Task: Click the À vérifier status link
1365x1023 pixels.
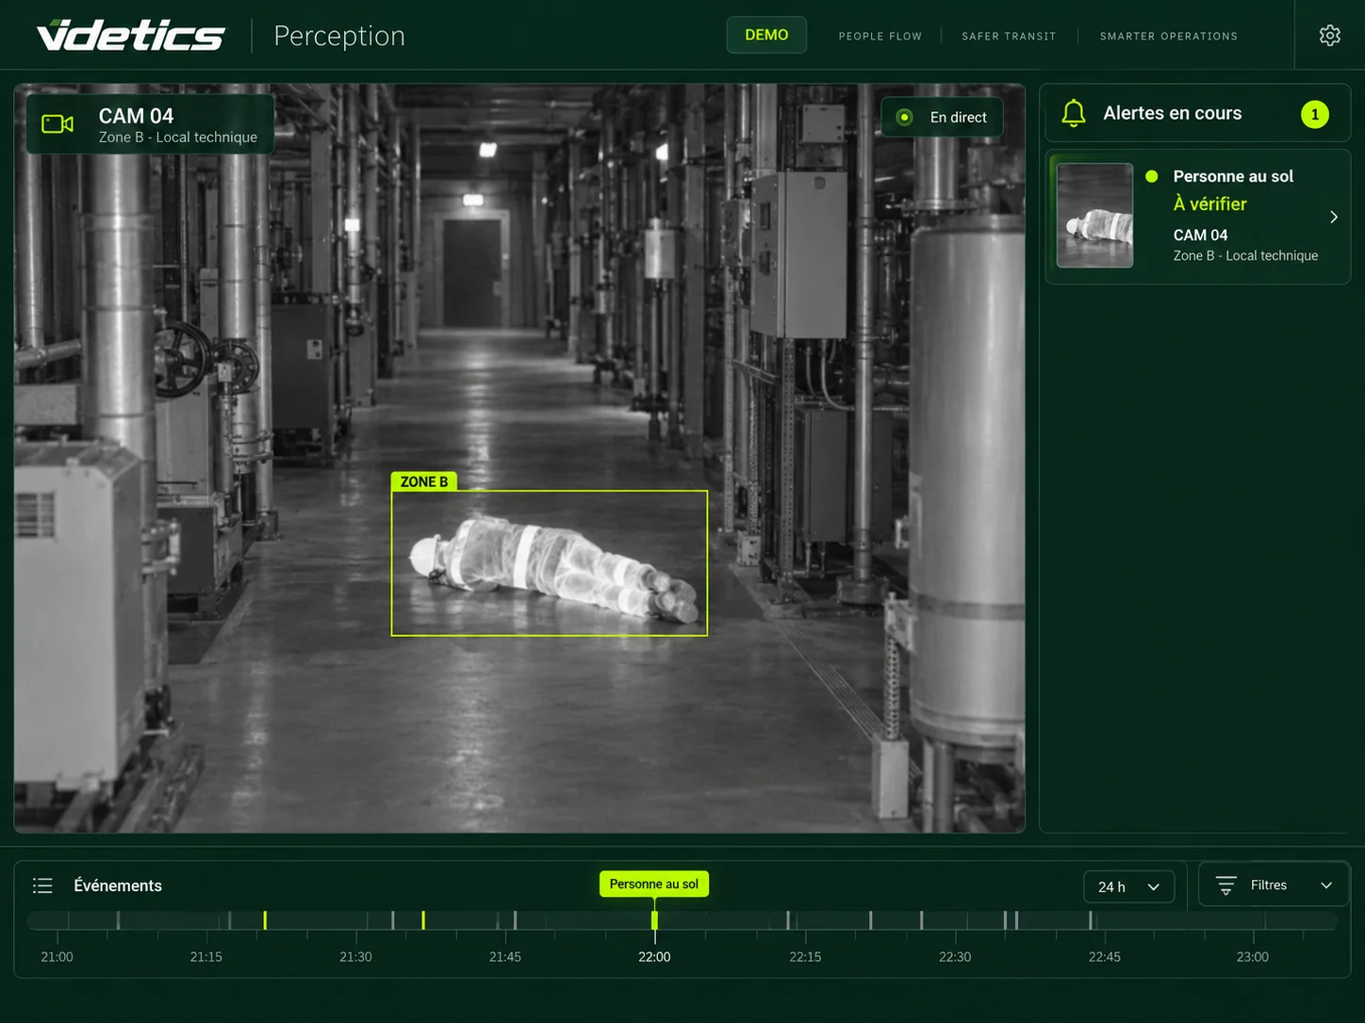Action: (1209, 203)
